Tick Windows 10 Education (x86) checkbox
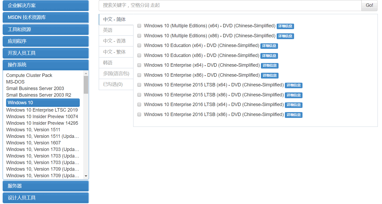The width and height of the screenshot is (382, 204). [139, 55]
